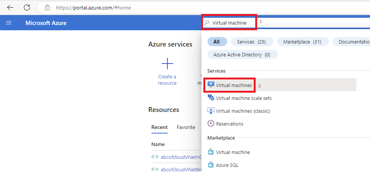
Task: Open Virtual machines (classic) result
Action: pyautogui.click(x=243, y=111)
